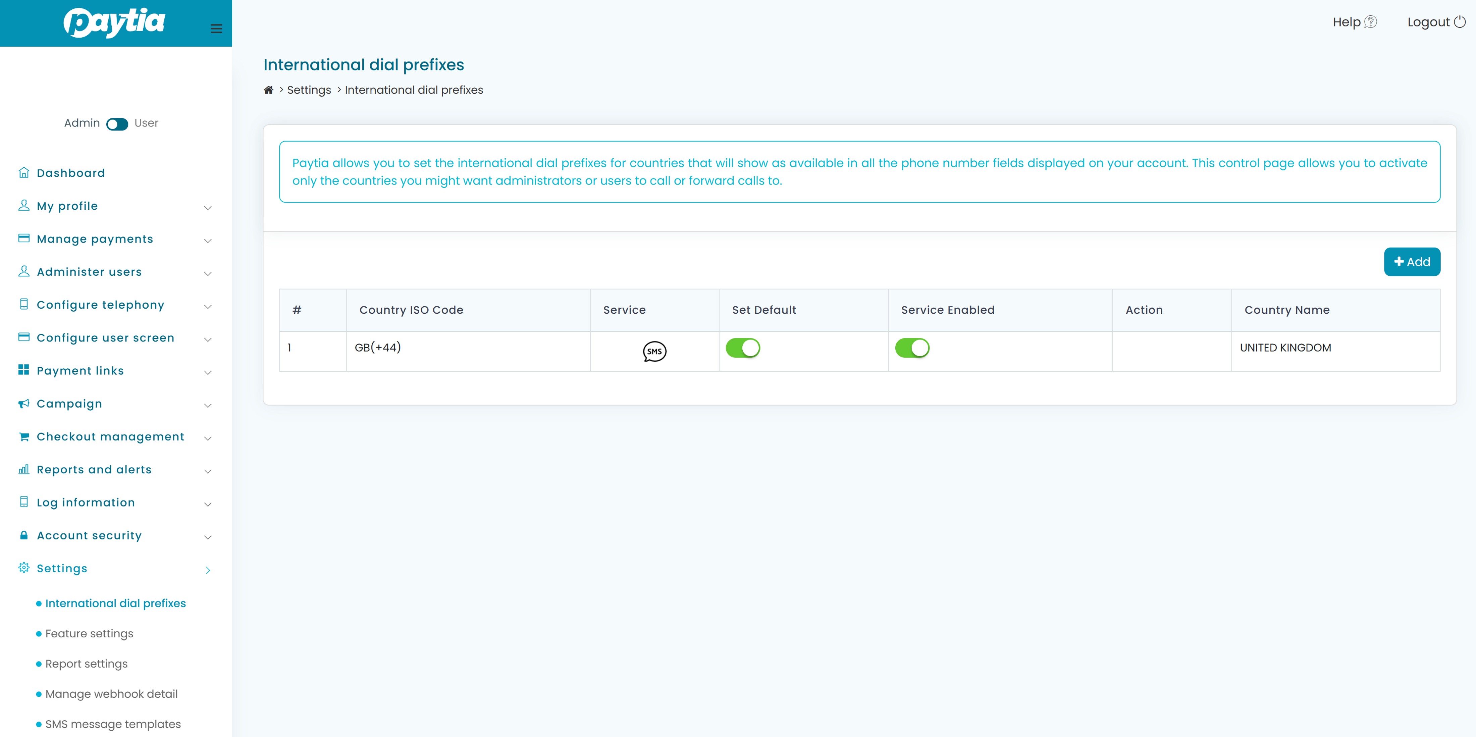Disable Service Enabled for United Kingdom
1476x737 pixels.
point(912,348)
